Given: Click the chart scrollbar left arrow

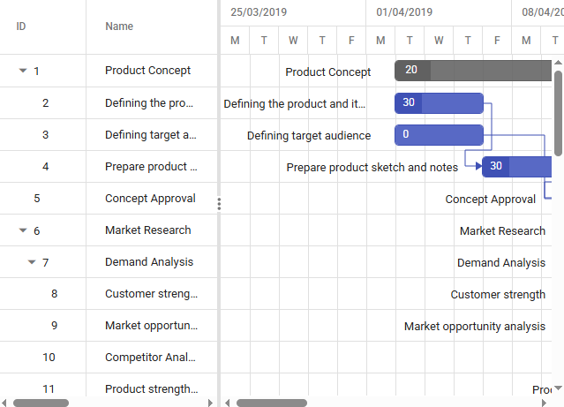Looking at the screenshot, I should click(x=228, y=403).
